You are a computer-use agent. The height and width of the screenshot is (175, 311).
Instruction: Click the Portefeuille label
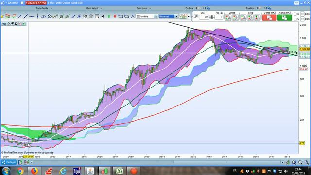42,8
